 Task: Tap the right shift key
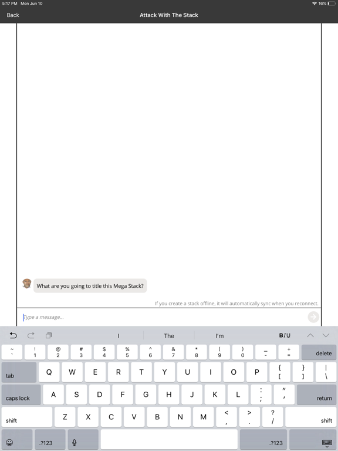click(x=310, y=417)
